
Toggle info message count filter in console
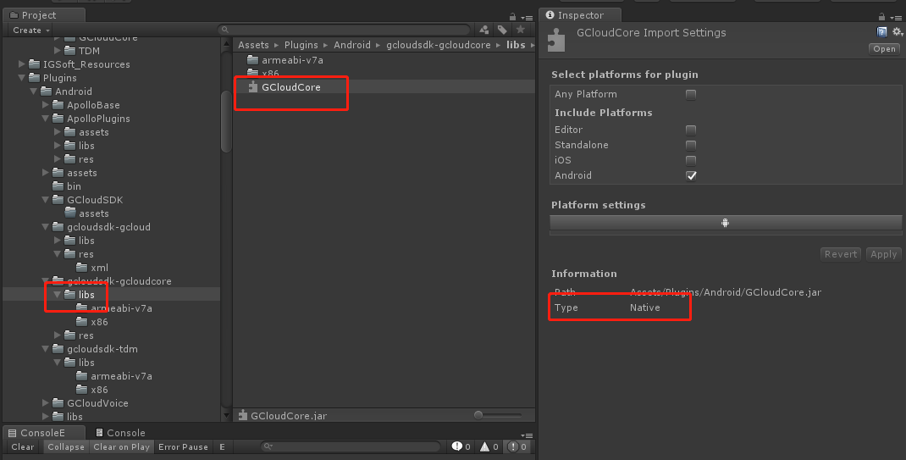click(x=461, y=446)
